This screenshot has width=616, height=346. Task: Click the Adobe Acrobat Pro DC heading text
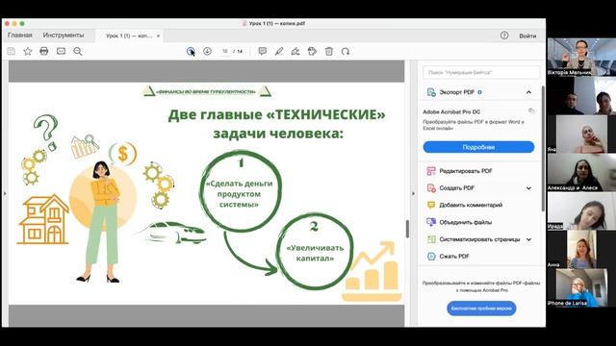point(451,111)
